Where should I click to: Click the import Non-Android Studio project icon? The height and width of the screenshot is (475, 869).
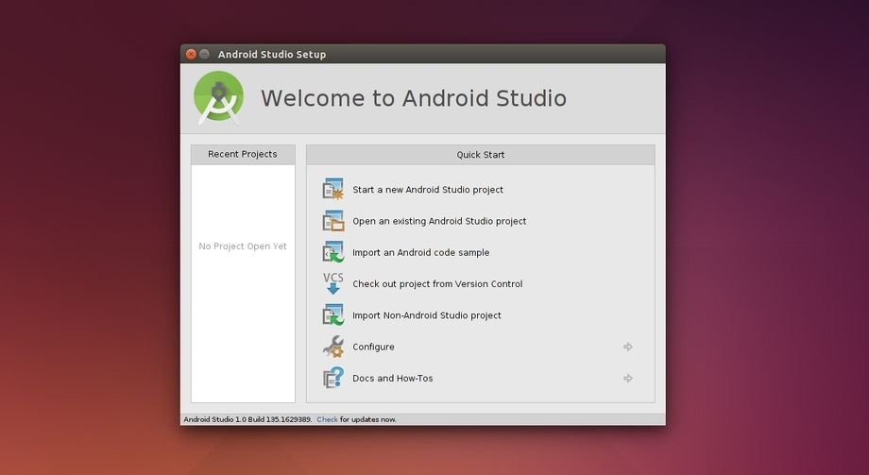click(x=333, y=315)
